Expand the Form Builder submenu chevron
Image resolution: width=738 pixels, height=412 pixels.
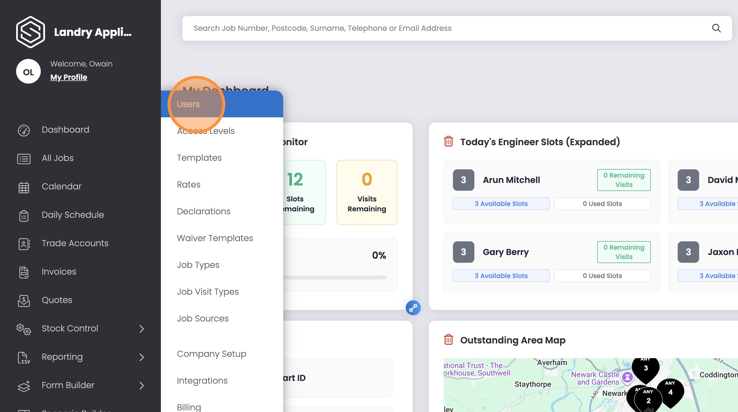click(x=142, y=385)
